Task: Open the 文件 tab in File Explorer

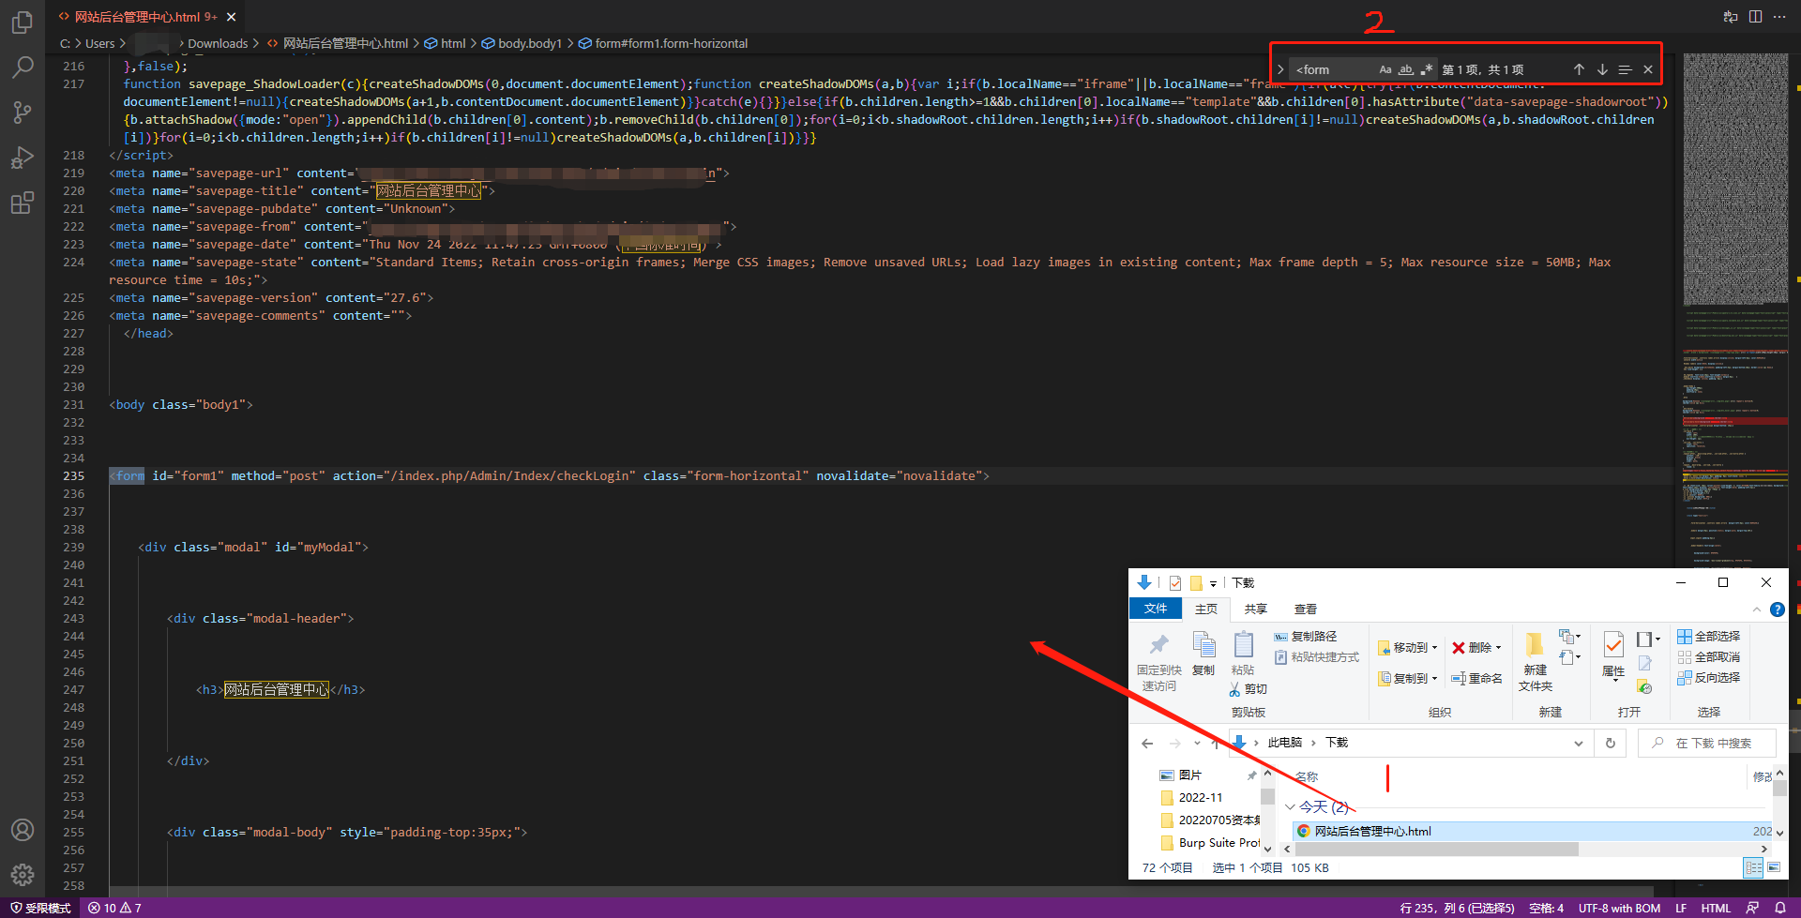Action: coord(1155,609)
